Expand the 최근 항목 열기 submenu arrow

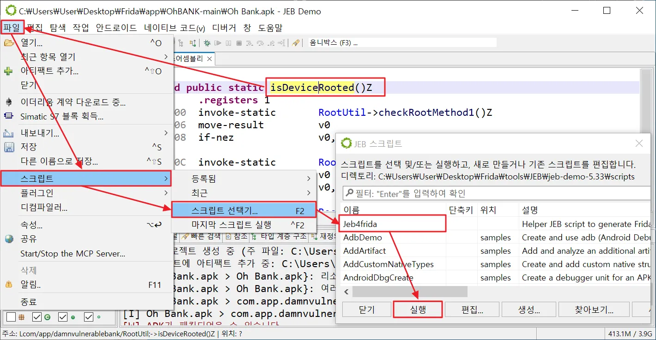[166, 57]
